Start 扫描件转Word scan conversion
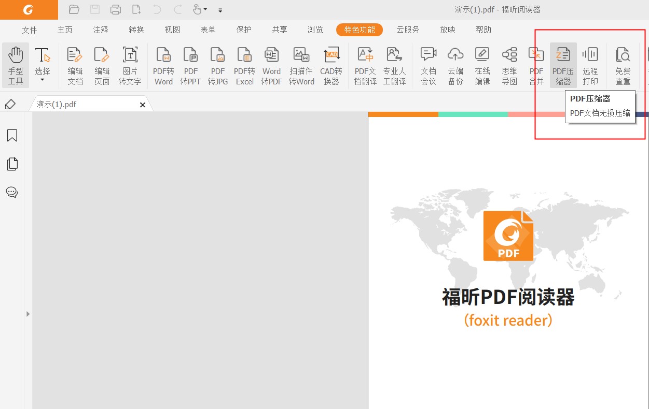This screenshot has height=409, width=649. (301, 65)
